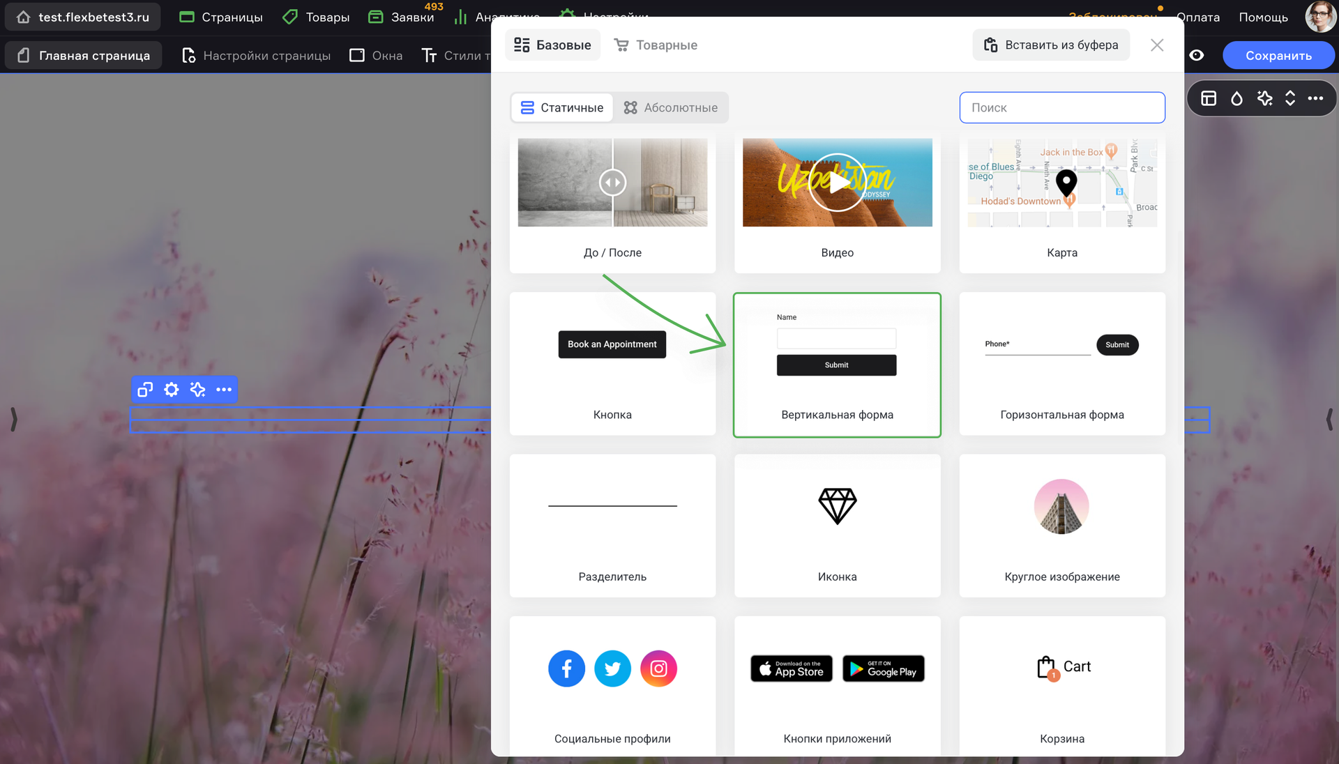
Task: Toggle the preview eye icon
Action: [x=1197, y=56]
